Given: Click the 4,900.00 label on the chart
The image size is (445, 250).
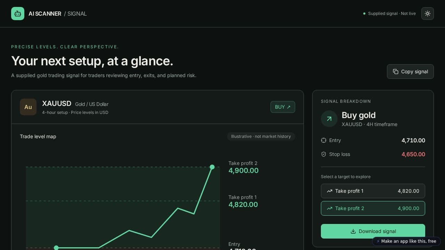Looking at the screenshot, I should [243, 170].
